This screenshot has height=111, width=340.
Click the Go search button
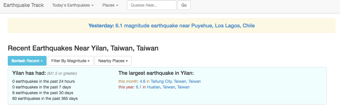[184, 5]
